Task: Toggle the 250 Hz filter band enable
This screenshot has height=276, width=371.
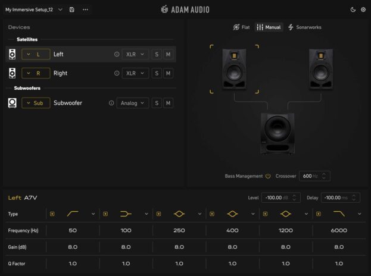Action: [x=158, y=214]
